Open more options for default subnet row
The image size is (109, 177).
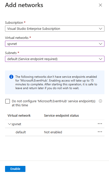pos(100,132)
